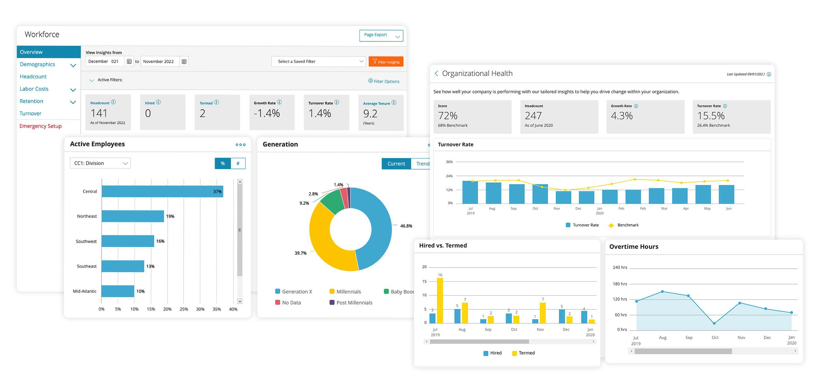Switch Active Employees to number view
This screenshot has width=823, height=385.
[x=238, y=164]
